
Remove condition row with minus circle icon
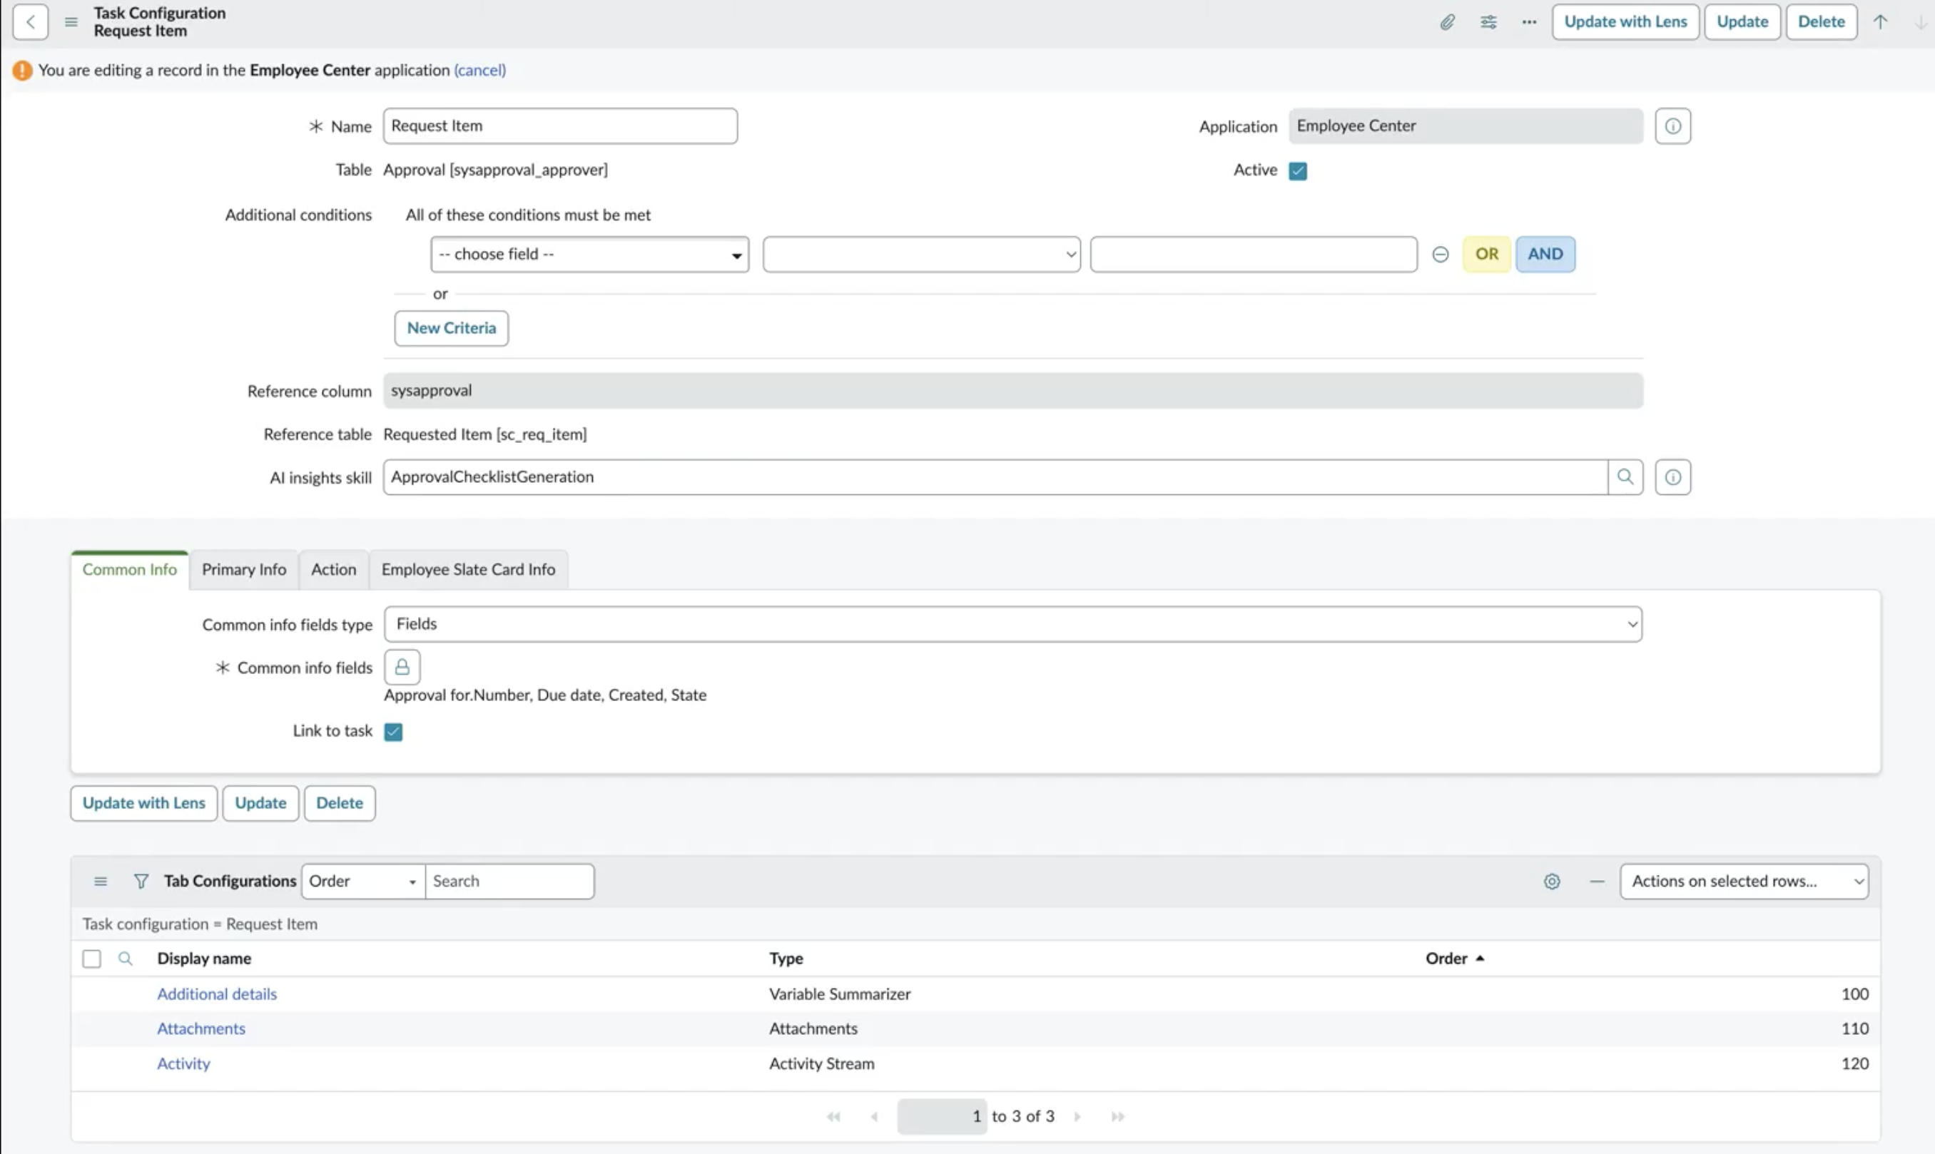(x=1441, y=255)
